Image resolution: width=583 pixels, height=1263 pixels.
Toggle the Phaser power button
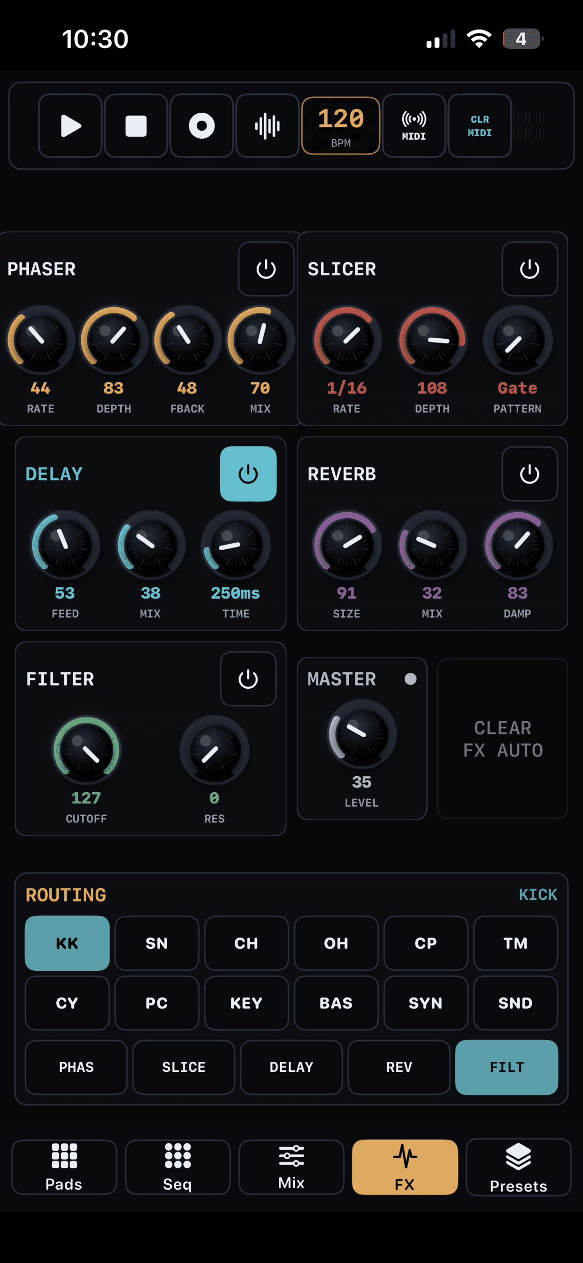(266, 269)
